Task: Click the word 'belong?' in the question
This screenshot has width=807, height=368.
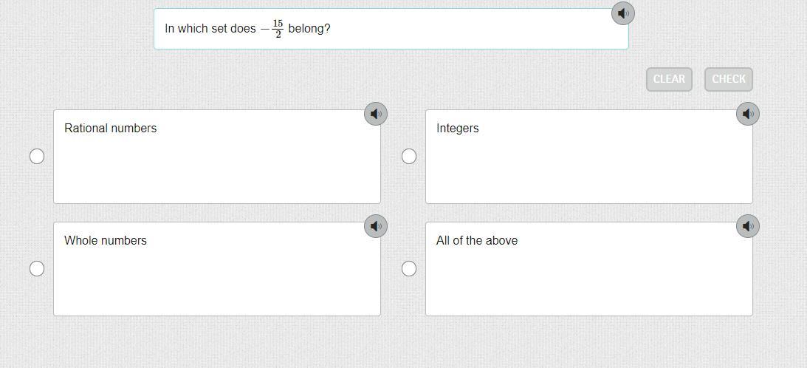Action: pyautogui.click(x=309, y=29)
